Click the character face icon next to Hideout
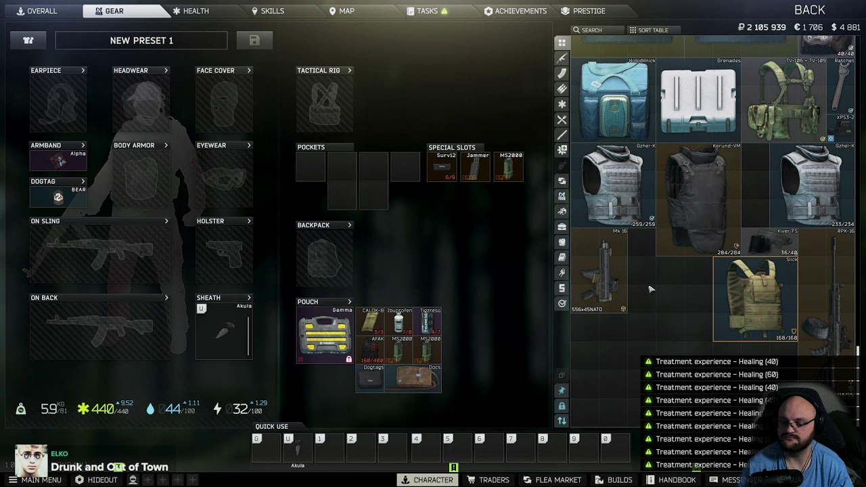 pos(133,480)
